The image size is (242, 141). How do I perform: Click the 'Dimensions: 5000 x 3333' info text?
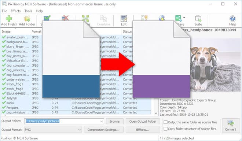[177, 104]
